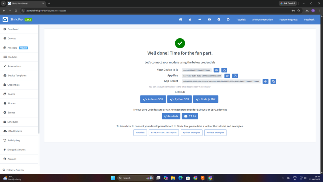Ask the YAKA AI assistant
Image resolution: width=323 pixels, height=182 pixels.
click(x=190, y=116)
